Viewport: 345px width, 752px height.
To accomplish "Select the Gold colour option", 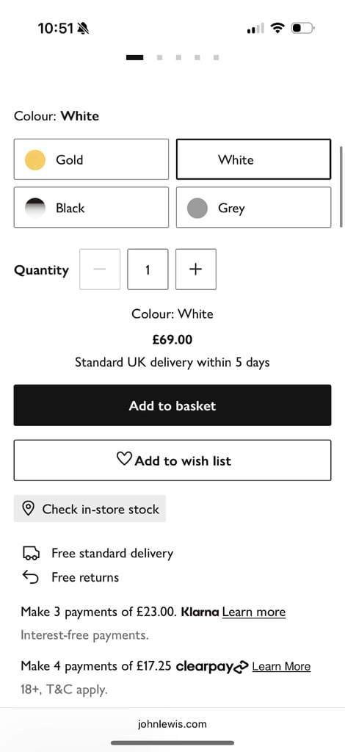I will [91, 159].
